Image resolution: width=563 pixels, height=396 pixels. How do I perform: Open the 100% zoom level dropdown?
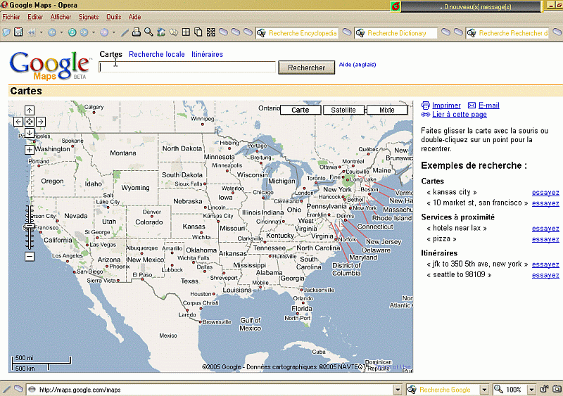pyautogui.click(x=531, y=390)
